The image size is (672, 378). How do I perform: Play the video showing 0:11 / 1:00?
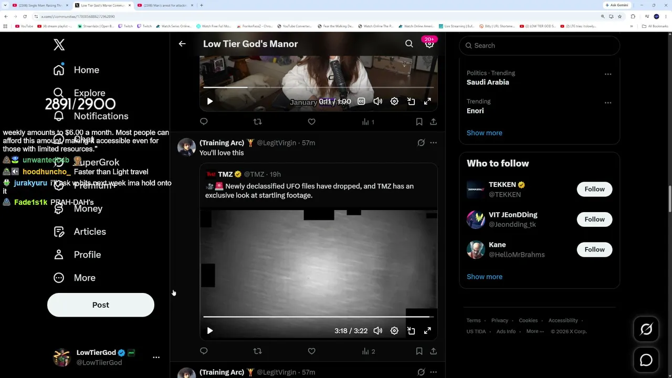point(210,101)
